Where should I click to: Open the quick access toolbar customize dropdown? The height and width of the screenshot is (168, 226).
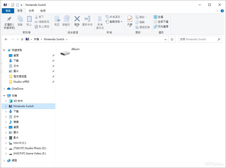(x=21, y=5)
